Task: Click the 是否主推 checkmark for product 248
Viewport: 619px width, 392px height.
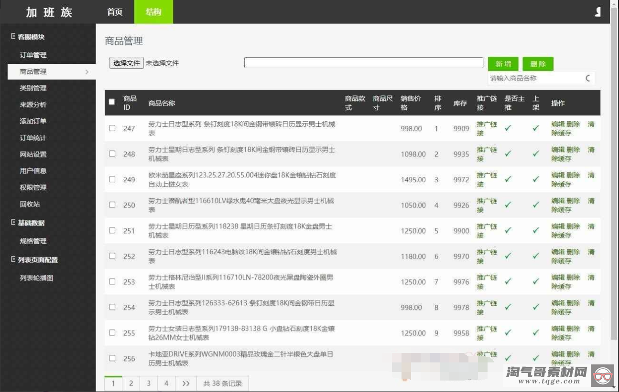Action: point(508,154)
